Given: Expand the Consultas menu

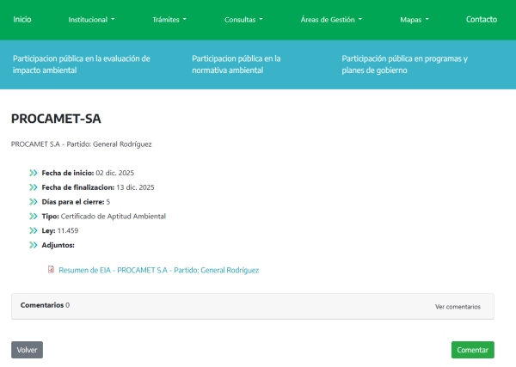Looking at the screenshot, I should click(x=243, y=19).
